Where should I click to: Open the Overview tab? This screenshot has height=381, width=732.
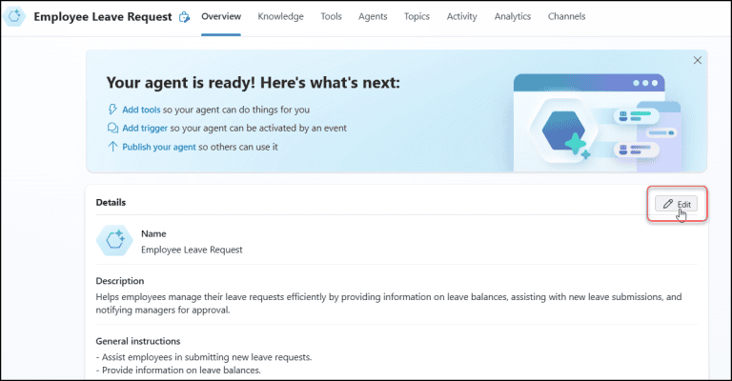pos(221,16)
